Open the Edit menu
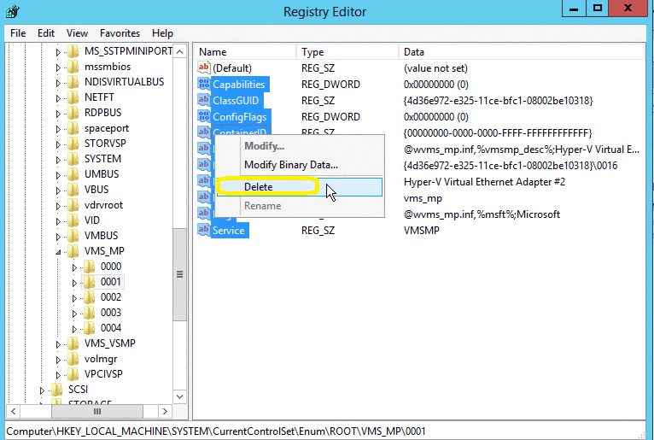654x440 pixels. 46,33
